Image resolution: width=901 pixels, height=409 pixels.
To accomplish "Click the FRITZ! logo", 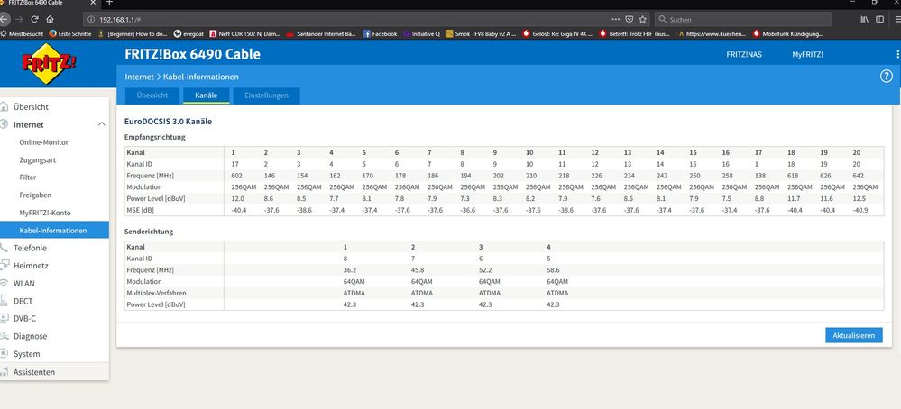I will tap(49, 63).
